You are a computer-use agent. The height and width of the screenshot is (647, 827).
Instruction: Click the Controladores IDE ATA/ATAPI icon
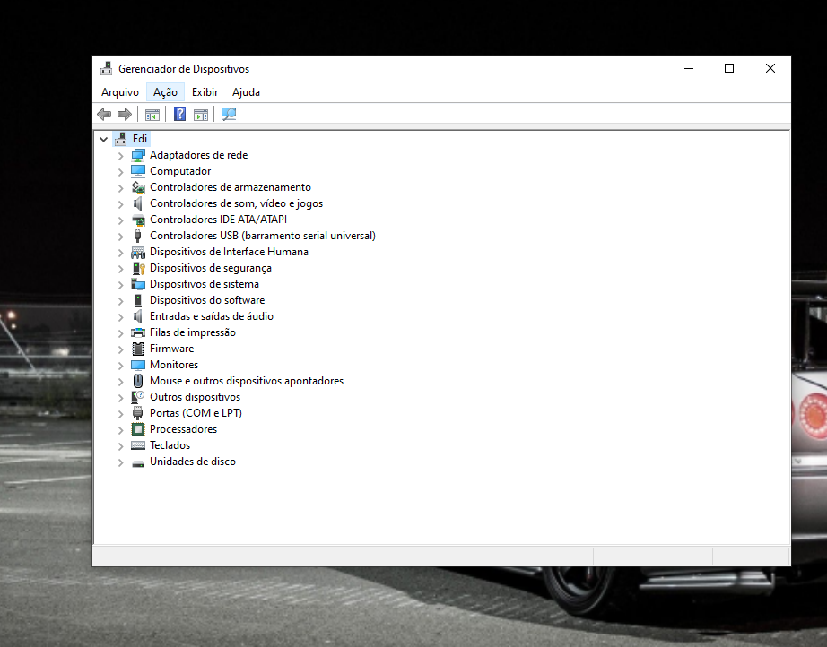coord(138,220)
